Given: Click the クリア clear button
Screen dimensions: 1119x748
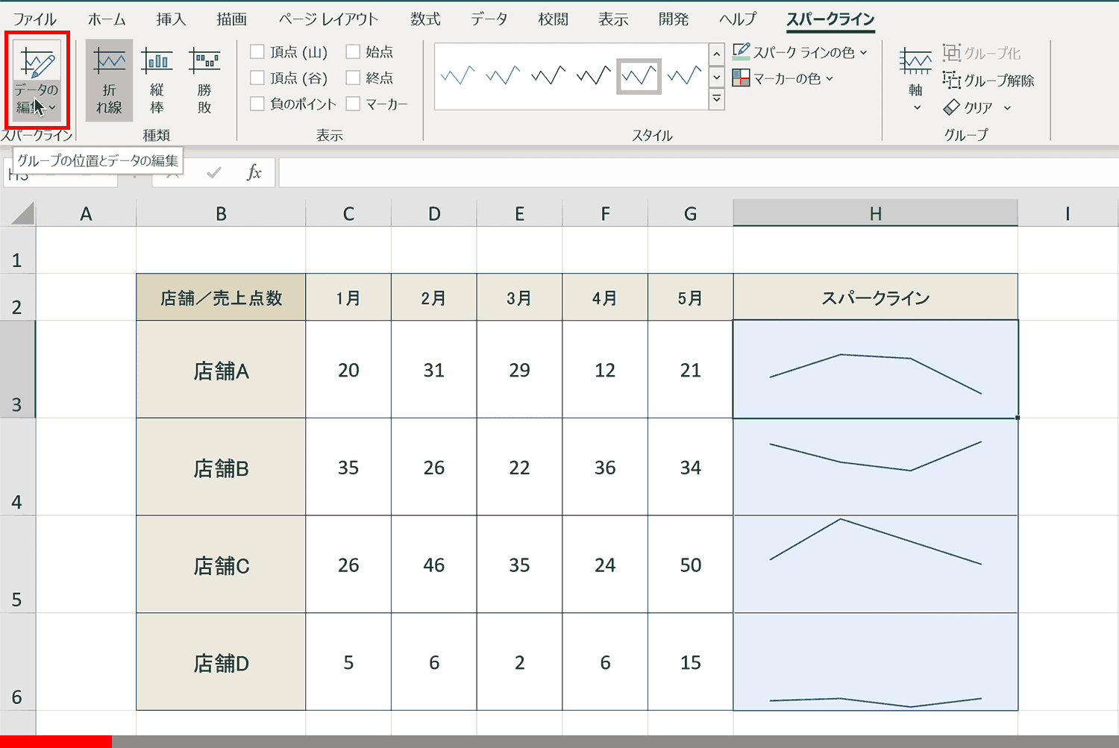Looking at the screenshot, I should tap(968, 108).
